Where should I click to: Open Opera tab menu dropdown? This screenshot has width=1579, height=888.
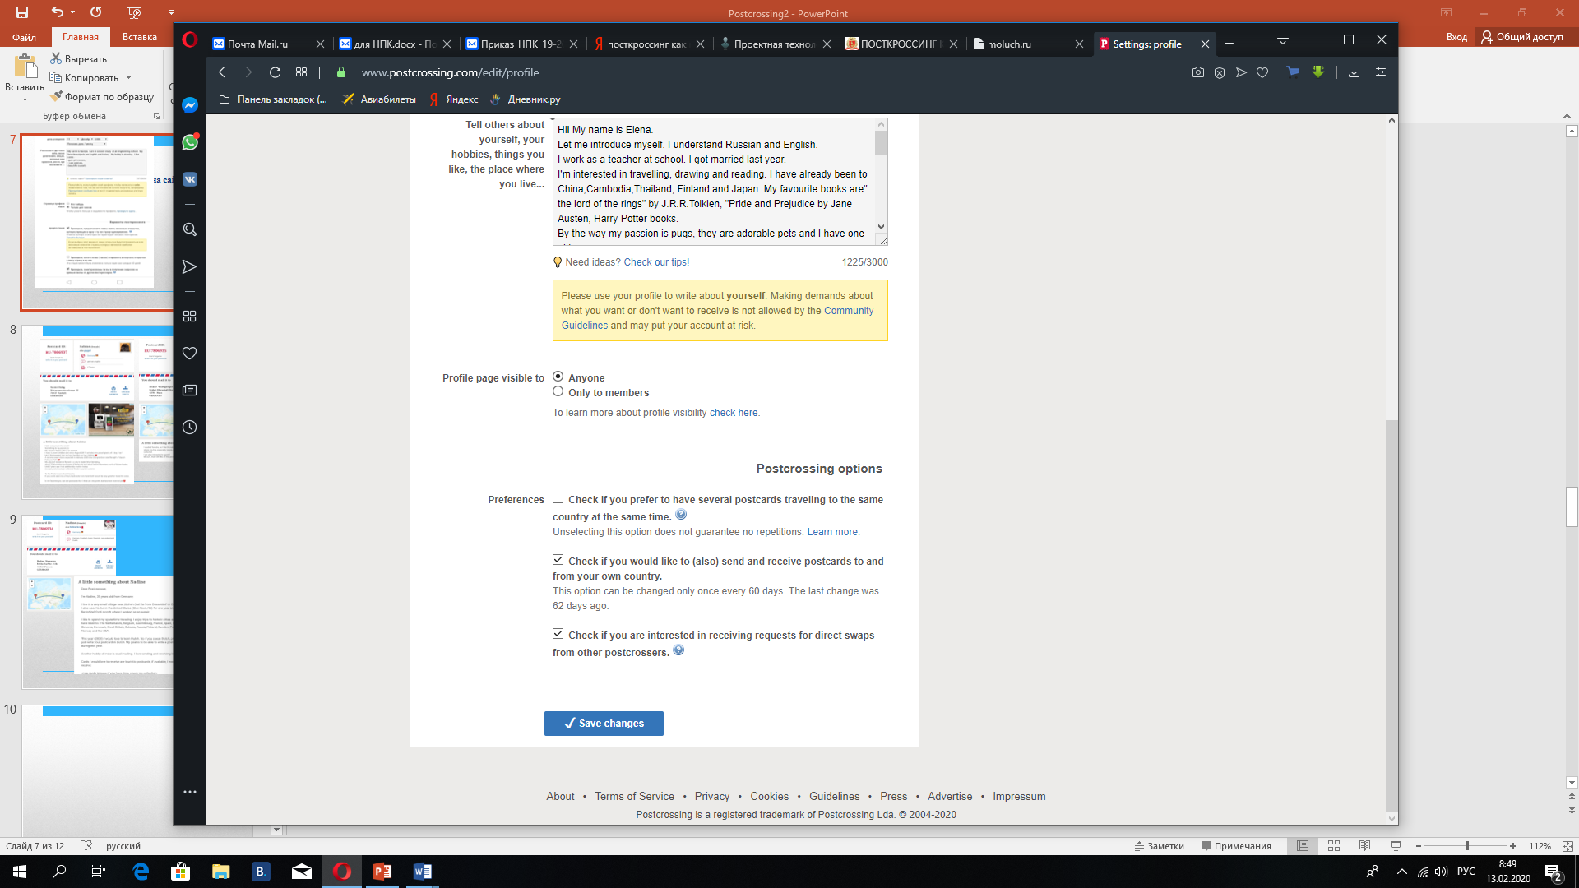[1282, 39]
